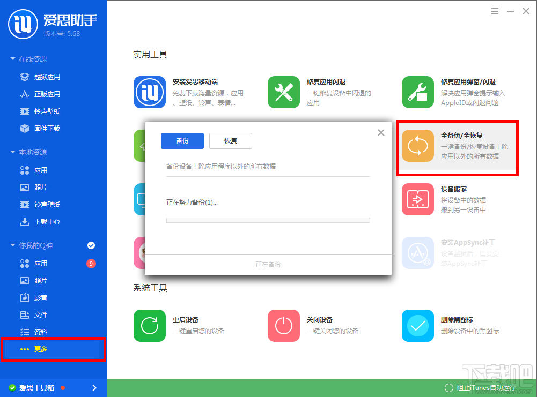537x397 pixels.
Task: Open the hamburger menu top right
Action: click(x=495, y=11)
